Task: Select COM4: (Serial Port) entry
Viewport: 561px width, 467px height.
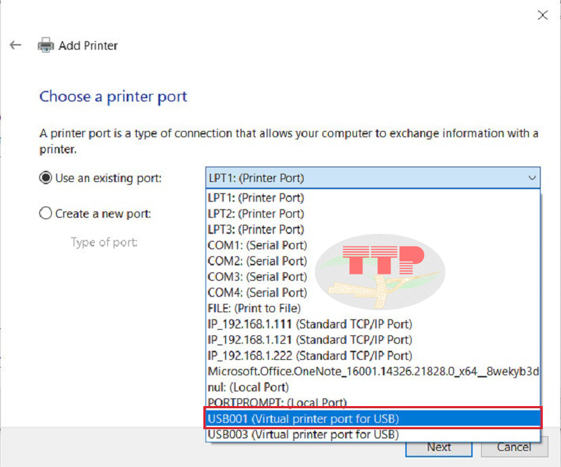Action: pyautogui.click(x=373, y=292)
